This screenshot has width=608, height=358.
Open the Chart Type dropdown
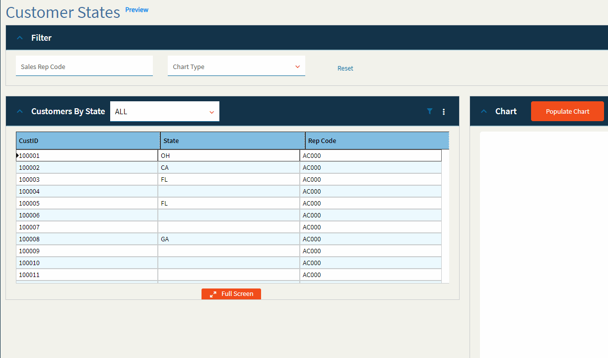(x=236, y=66)
